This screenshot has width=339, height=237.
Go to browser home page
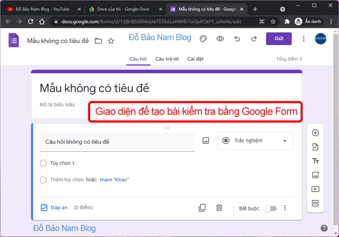click(42, 21)
